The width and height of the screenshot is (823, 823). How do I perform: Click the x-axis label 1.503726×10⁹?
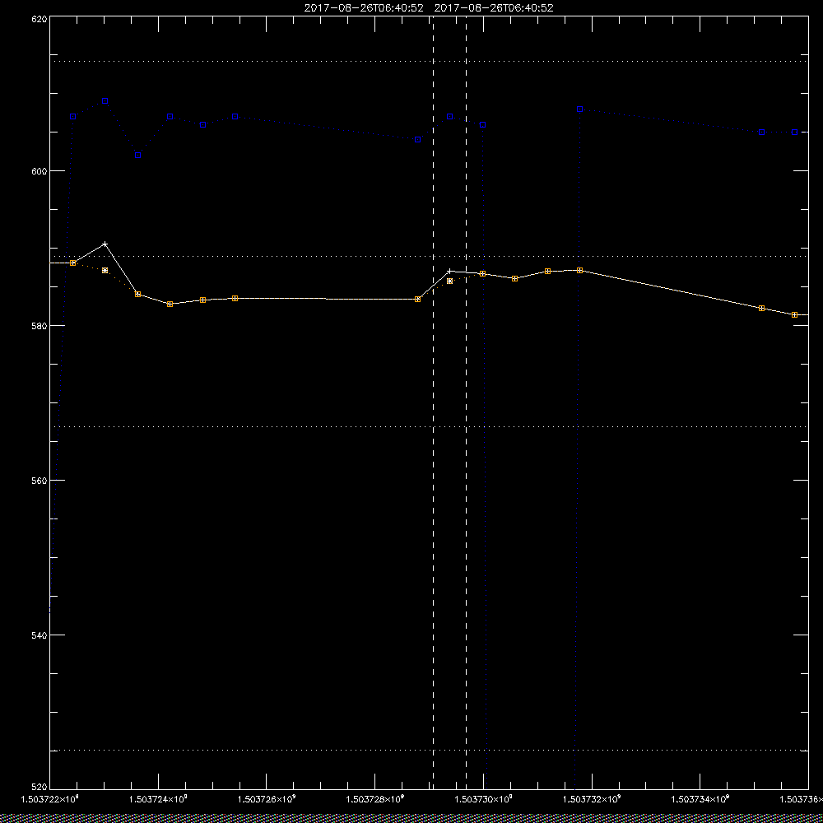267,799
